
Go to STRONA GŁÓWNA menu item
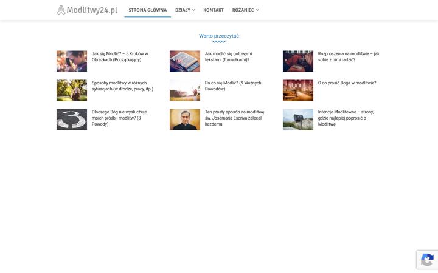point(147,10)
